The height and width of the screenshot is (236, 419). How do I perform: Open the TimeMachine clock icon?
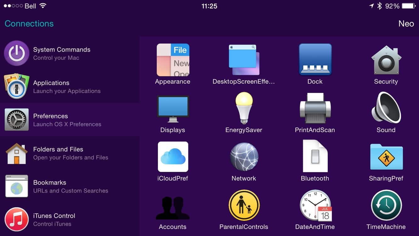[386, 205]
